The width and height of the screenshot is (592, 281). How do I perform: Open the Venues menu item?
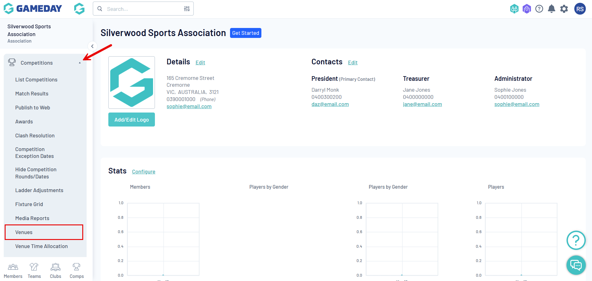pos(44,232)
